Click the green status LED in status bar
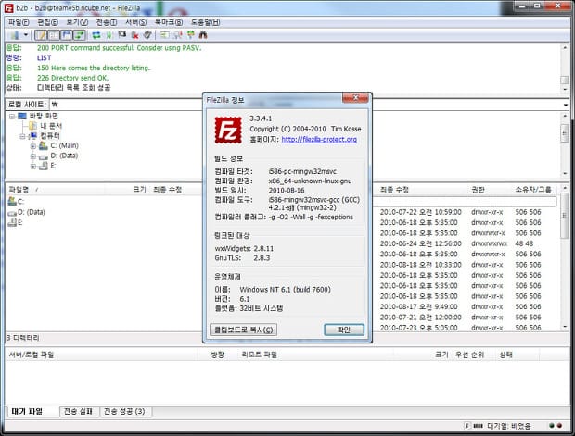 coord(552,426)
